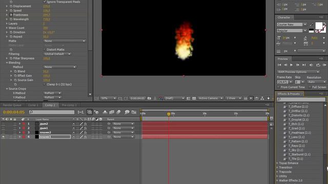The width and height of the screenshot is (328, 184).
Task: Toggle Ignore Transparent Pixels checkbox
Action: [45, 2]
